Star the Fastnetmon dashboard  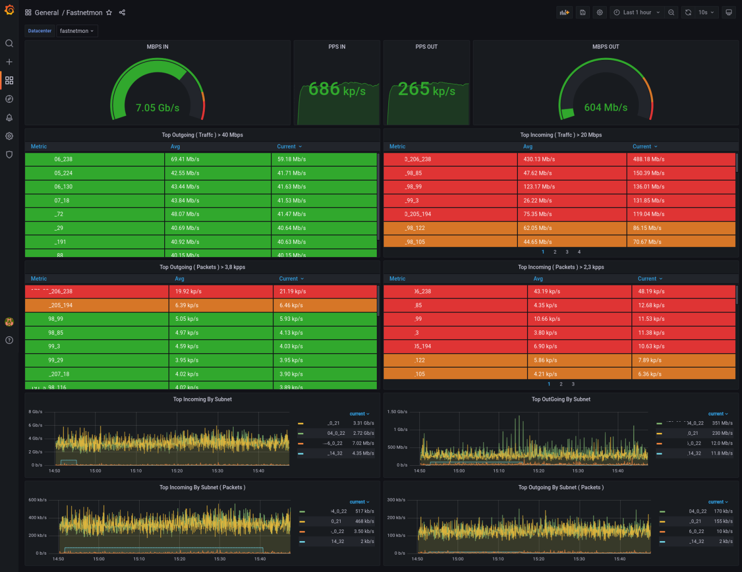pyautogui.click(x=109, y=13)
